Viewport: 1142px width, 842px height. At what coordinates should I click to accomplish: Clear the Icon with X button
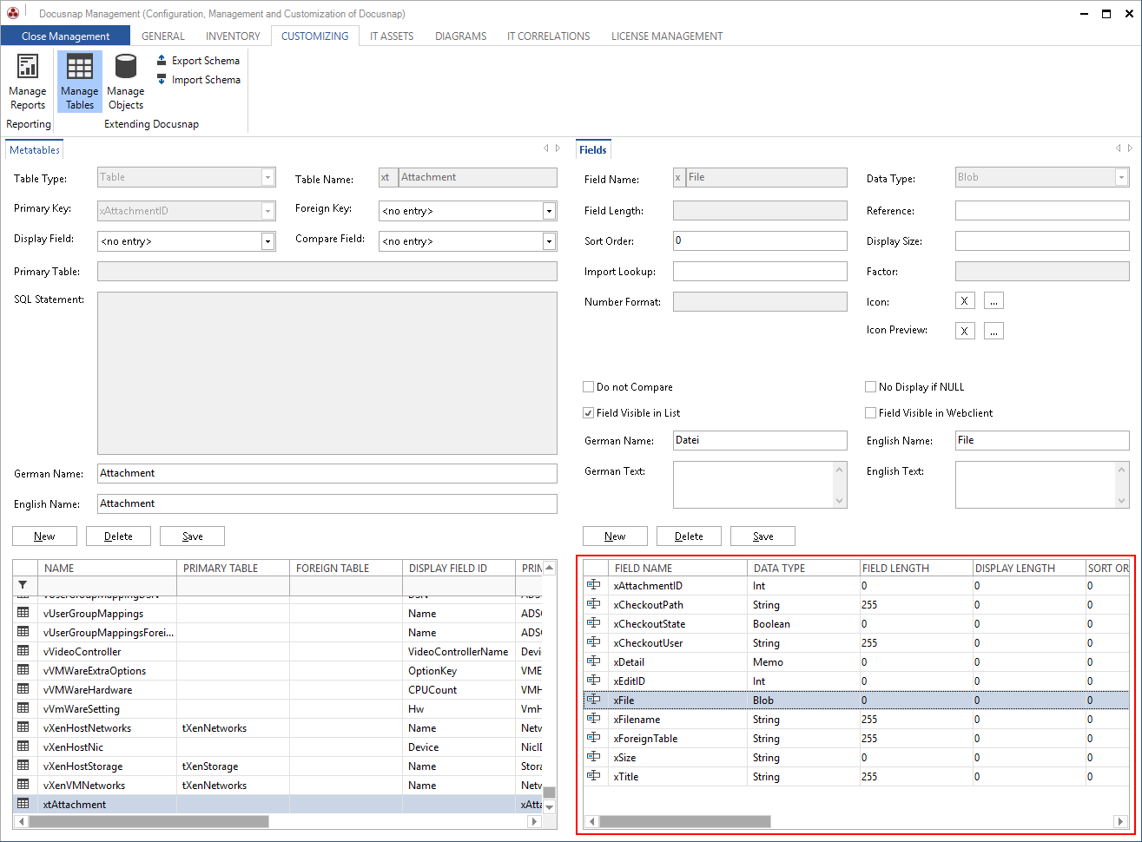964,301
